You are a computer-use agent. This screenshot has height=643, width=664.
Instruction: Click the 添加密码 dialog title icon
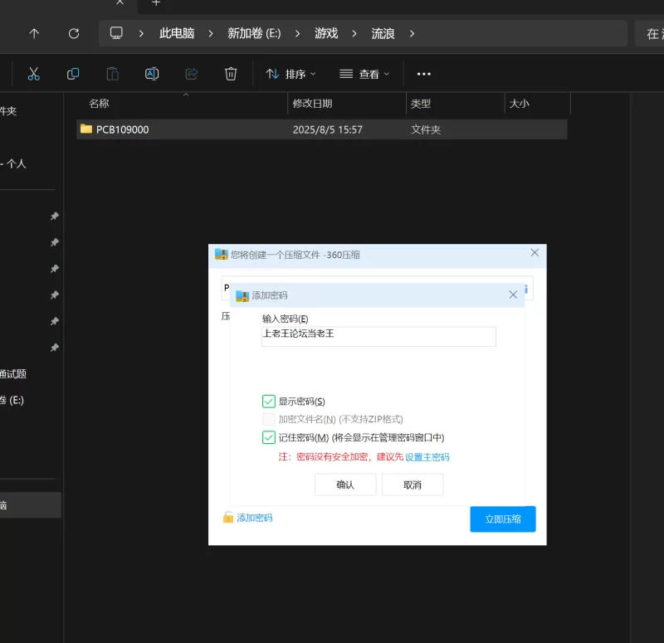click(242, 295)
